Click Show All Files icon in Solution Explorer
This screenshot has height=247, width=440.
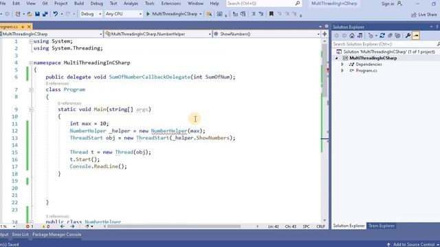coord(397,36)
